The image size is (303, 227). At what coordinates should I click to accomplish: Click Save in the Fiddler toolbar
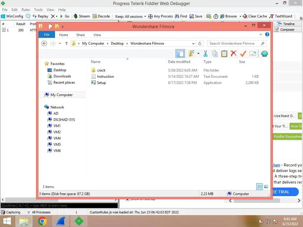click(196, 16)
